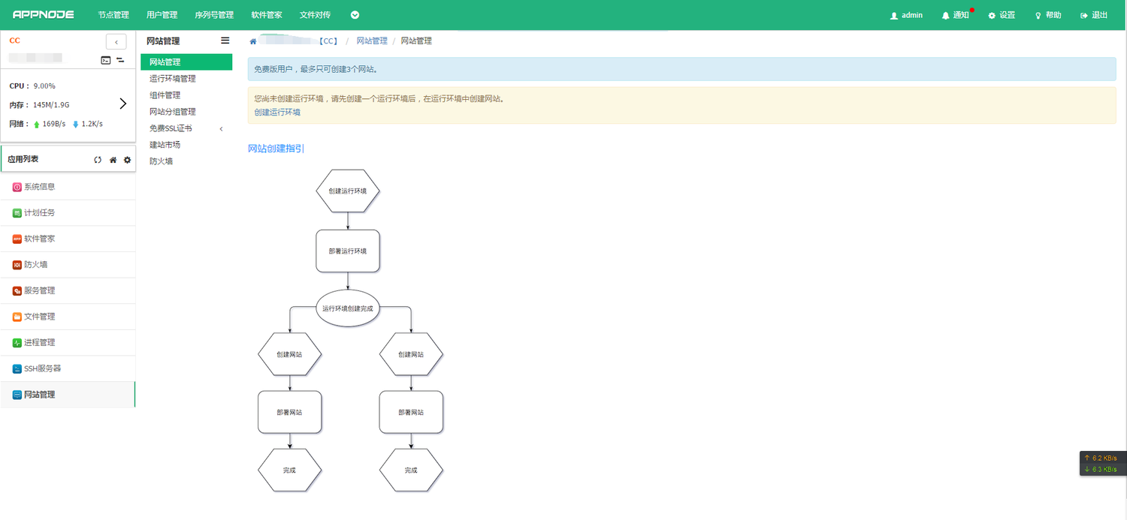The width and height of the screenshot is (1127, 520).
Task: Toggle the 网站管理 hamburger menu
Action: tap(225, 41)
